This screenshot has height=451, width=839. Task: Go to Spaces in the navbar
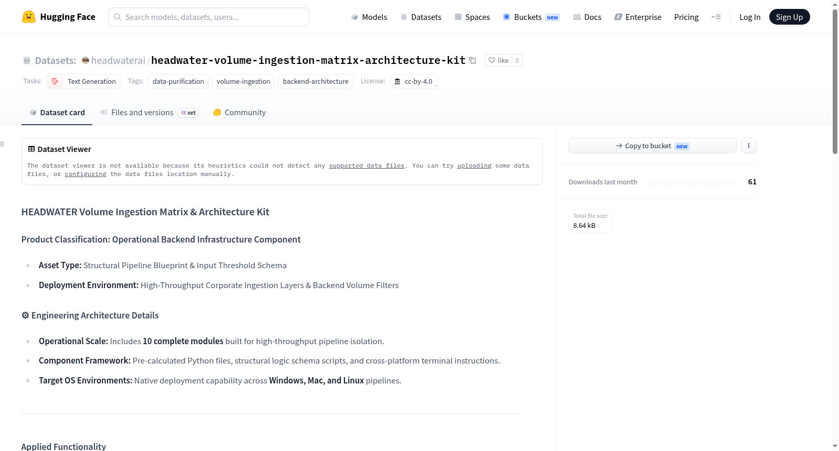(x=472, y=17)
